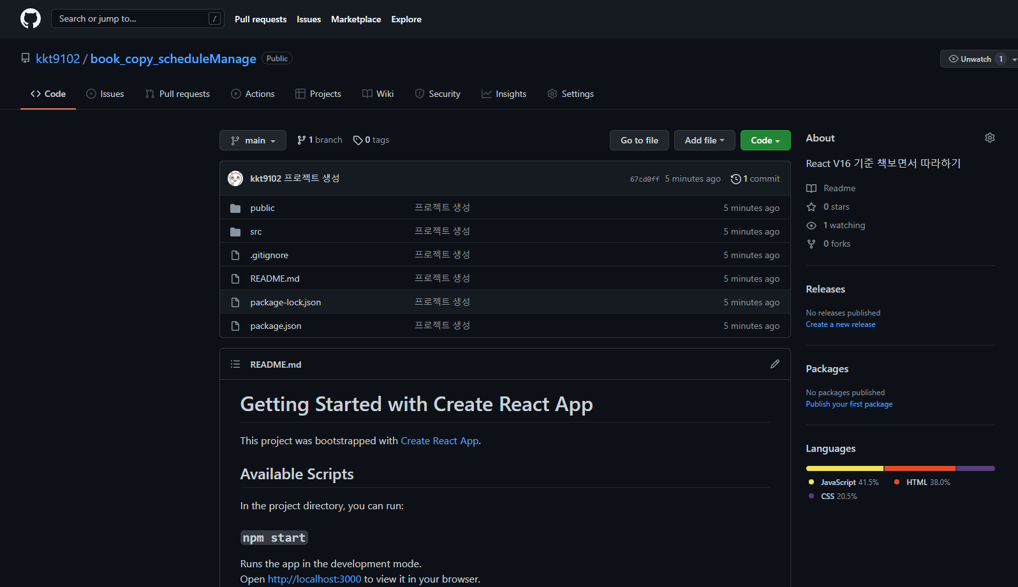This screenshot has width=1018, height=587.
Task: Follow the Create a new release link
Action: (840, 324)
